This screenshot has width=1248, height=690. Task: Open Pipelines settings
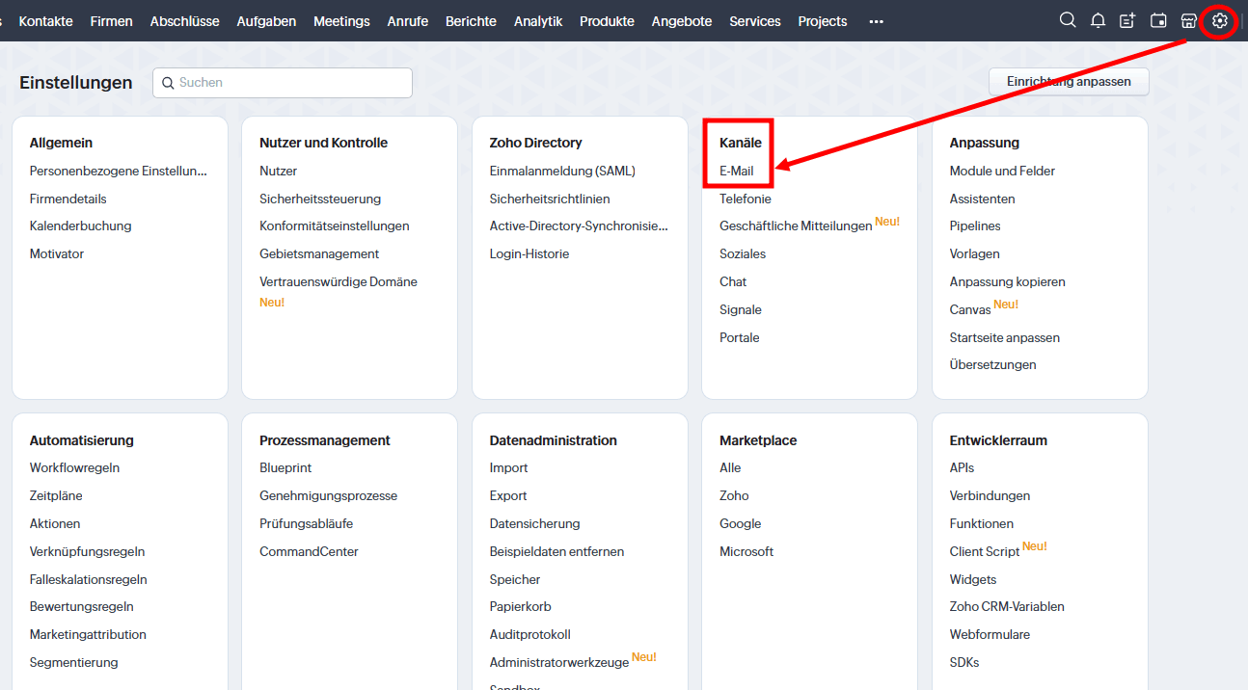pyautogui.click(x=975, y=226)
